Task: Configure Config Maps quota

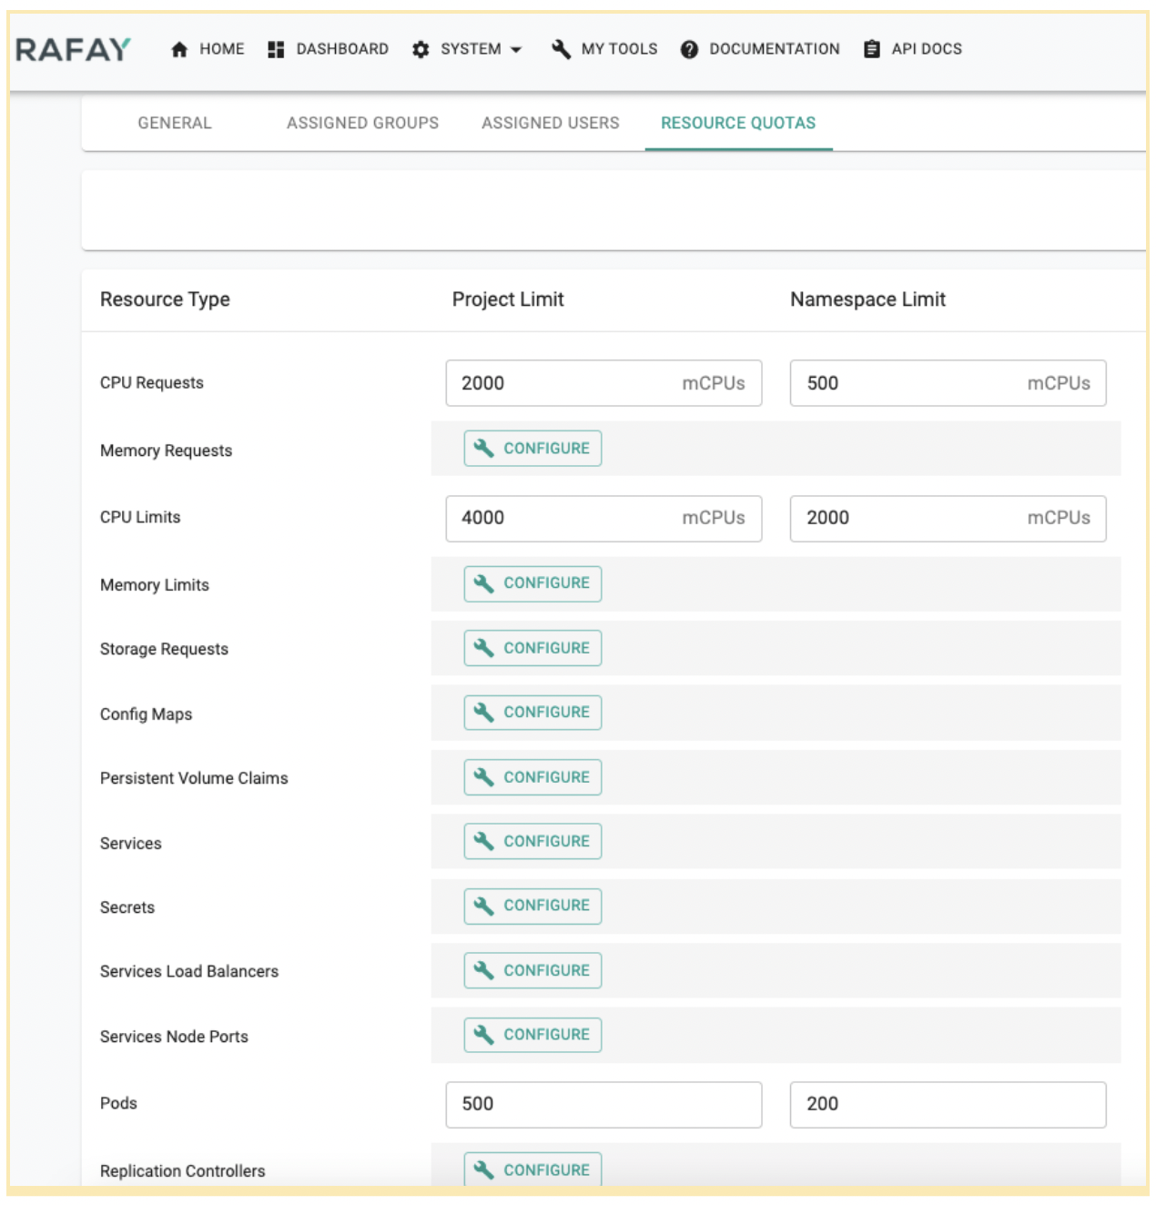Action: [x=532, y=713]
